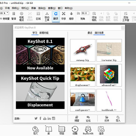
Task: Open the 窗口 menu
Action: tap(60, 8)
